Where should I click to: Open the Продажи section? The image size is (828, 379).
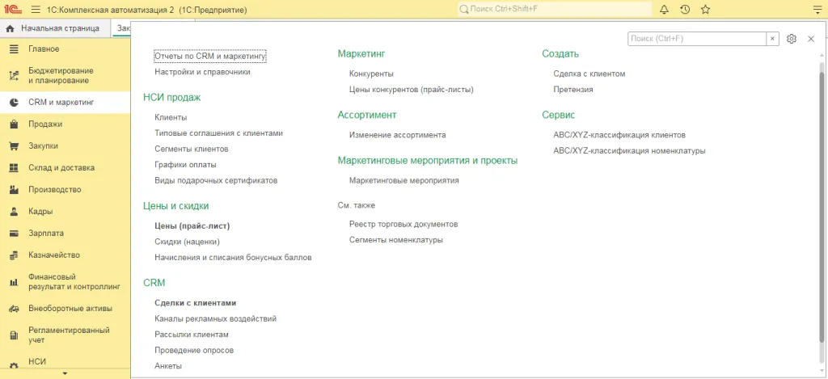tap(44, 124)
